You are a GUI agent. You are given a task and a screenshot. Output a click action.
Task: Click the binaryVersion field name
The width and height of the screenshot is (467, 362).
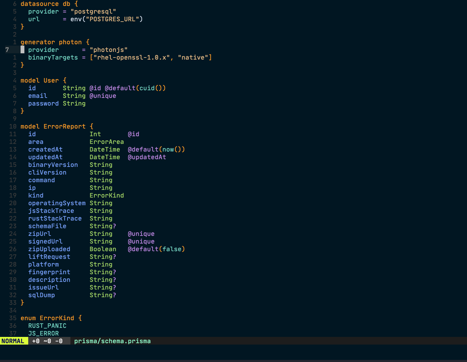point(53,165)
